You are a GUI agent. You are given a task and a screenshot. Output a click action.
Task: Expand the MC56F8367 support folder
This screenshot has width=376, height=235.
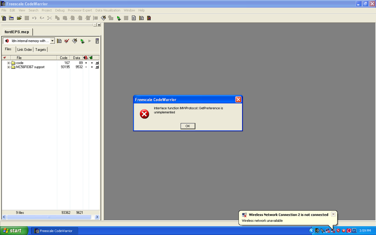(x=8, y=67)
